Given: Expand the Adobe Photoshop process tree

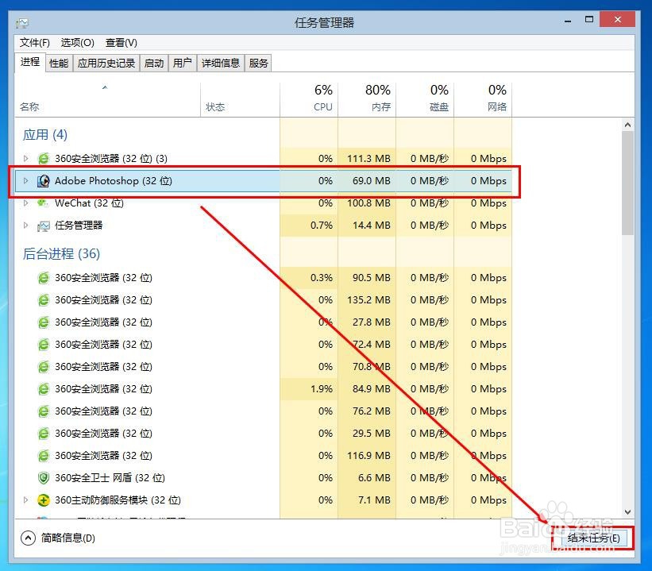Looking at the screenshot, I should click(25, 181).
